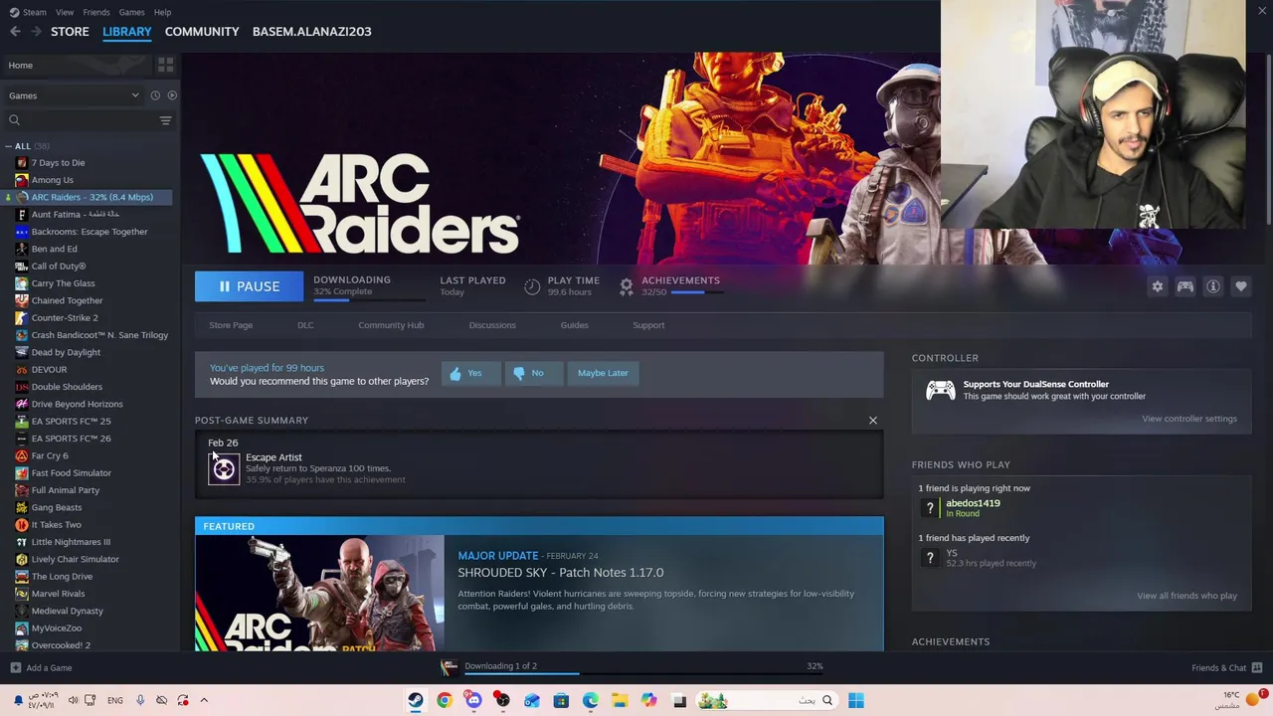Open File Explorer from the taskbar
This screenshot has height=716, width=1273.
tap(620, 701)
